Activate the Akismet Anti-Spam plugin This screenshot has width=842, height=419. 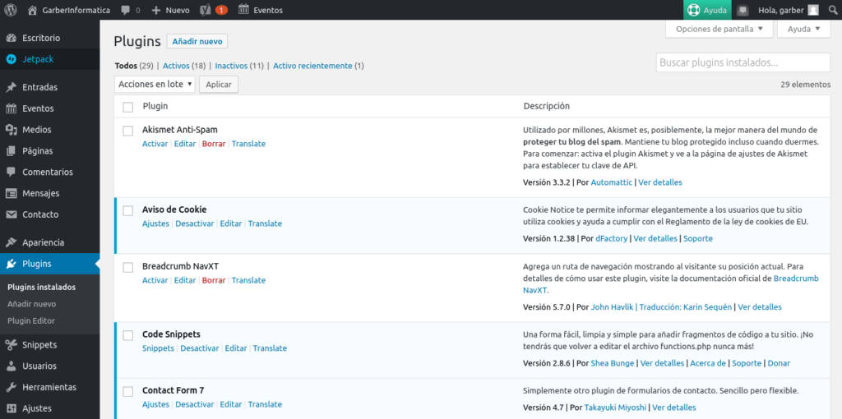155,144
